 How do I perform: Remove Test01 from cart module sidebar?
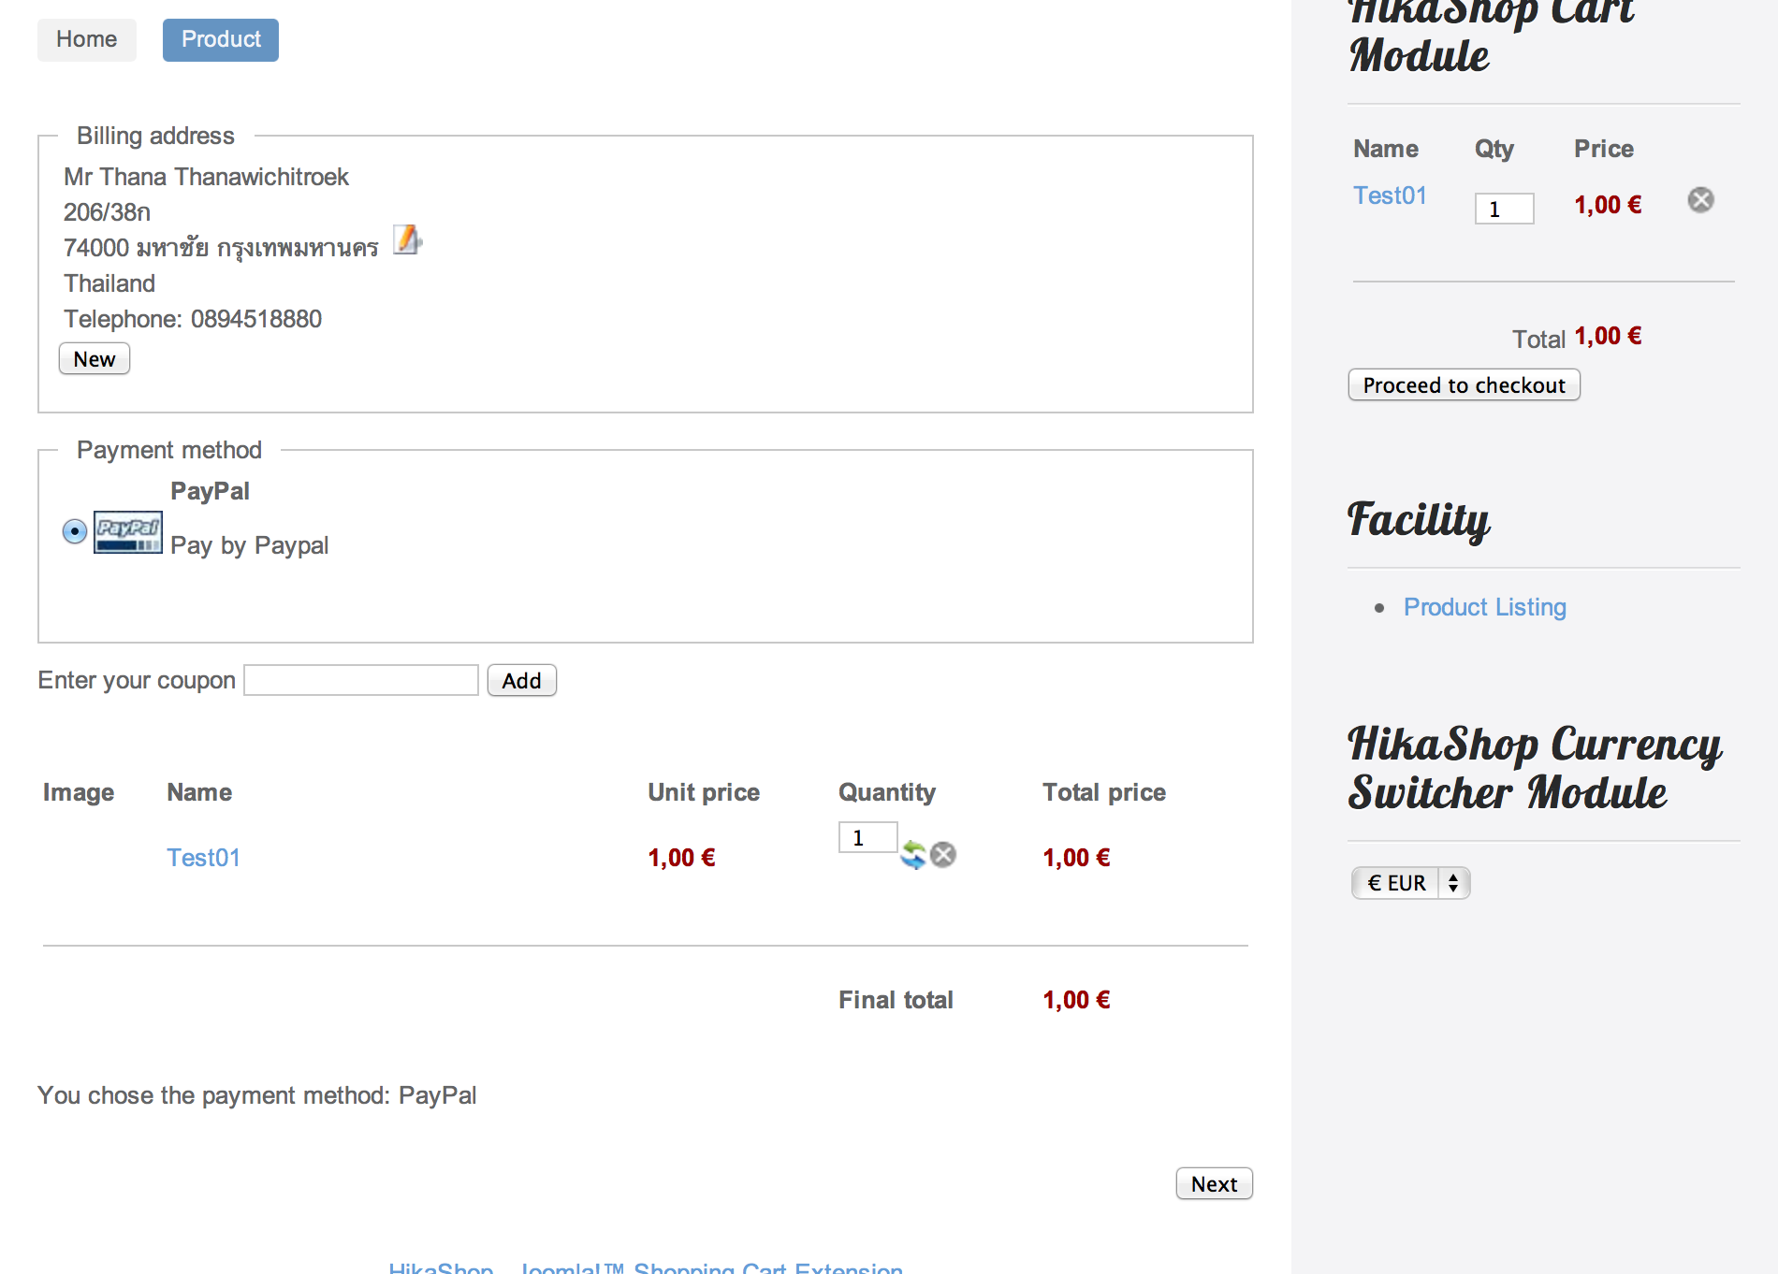coord(1700,200)
